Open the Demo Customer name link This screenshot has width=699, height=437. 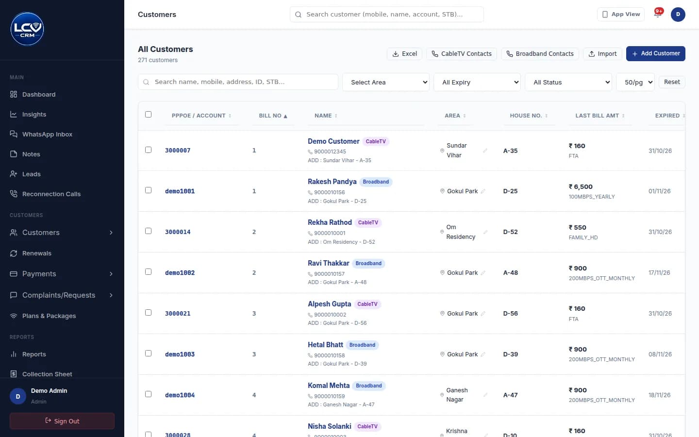333,141
